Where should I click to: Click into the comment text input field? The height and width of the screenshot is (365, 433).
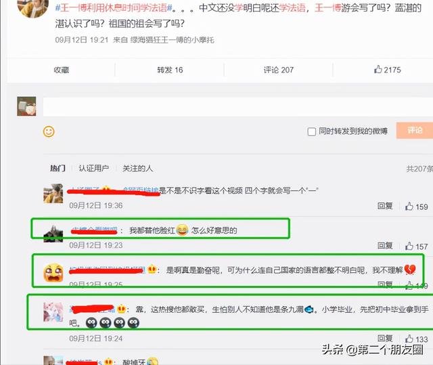pos(238,106)
